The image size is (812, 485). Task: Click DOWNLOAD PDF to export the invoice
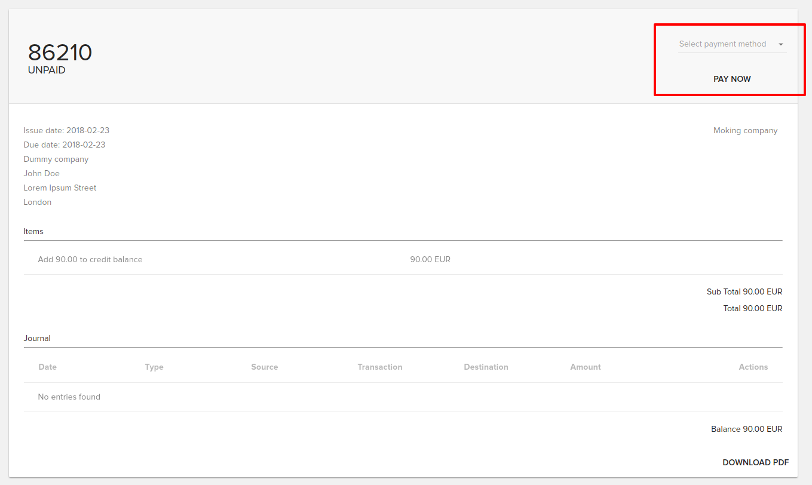point(755,462)
